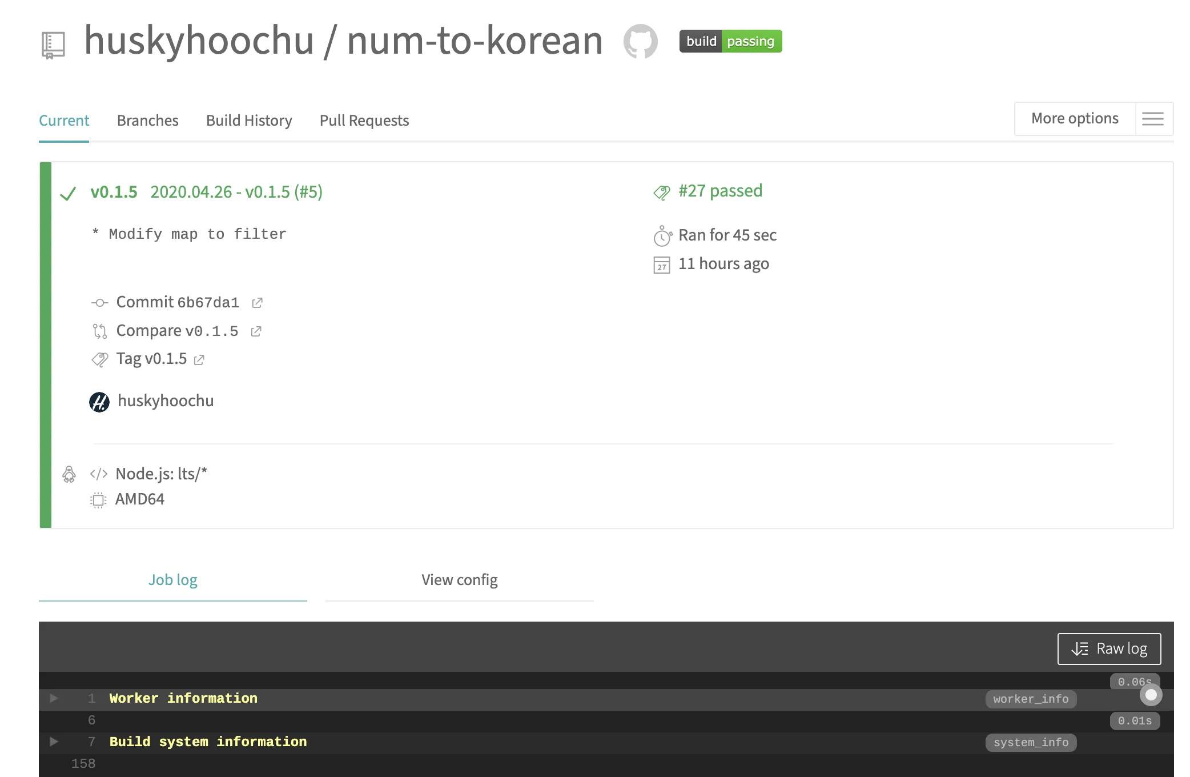Open the More options dropdown
The height and width of the screenshot is (777, 1190).
tap(1075, 118)
